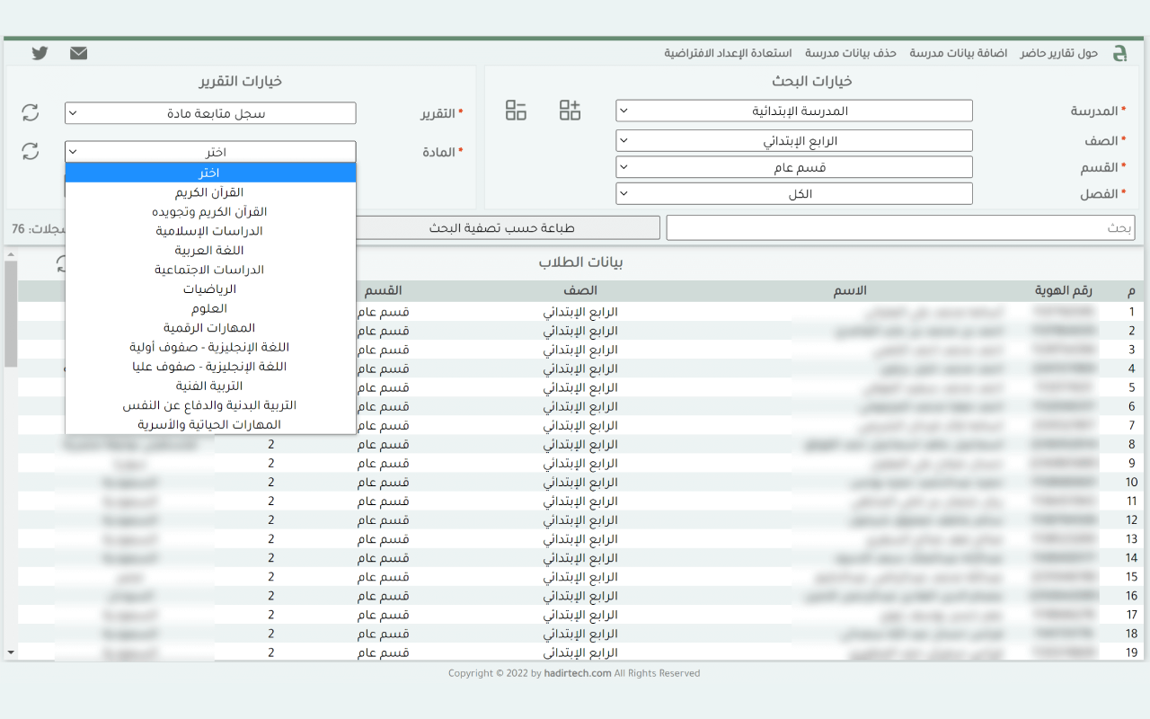Select اللغة الإنجليزية - صفوف عليا option
Viewport: 1150px width, 719px height.
tap(210, 367)
